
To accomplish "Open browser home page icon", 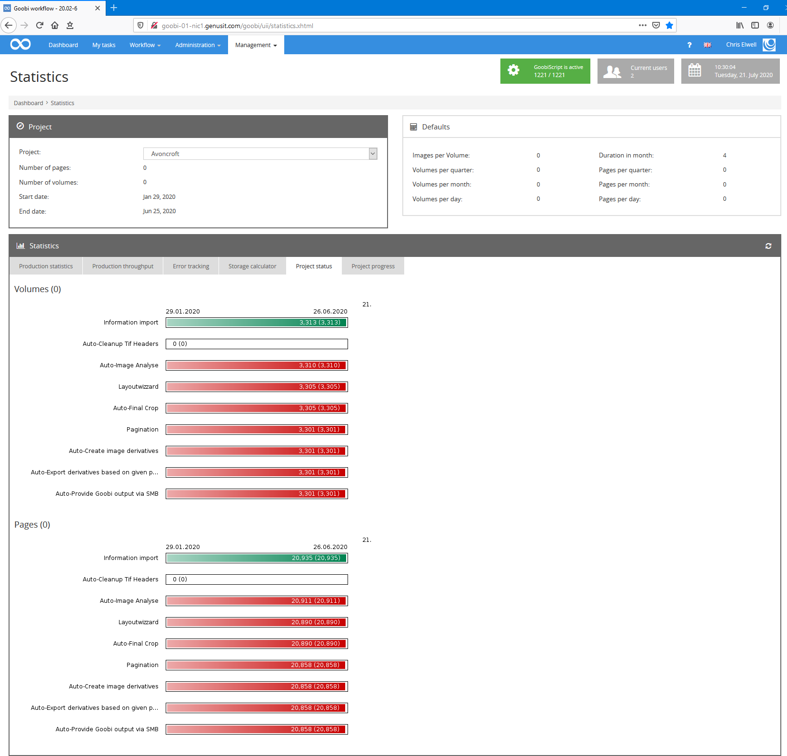I will tap(55, 25).
